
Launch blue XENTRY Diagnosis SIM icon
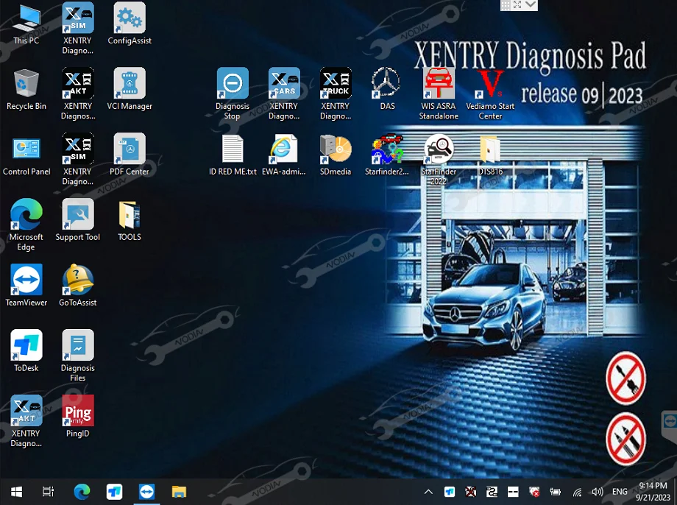[78, 29]
